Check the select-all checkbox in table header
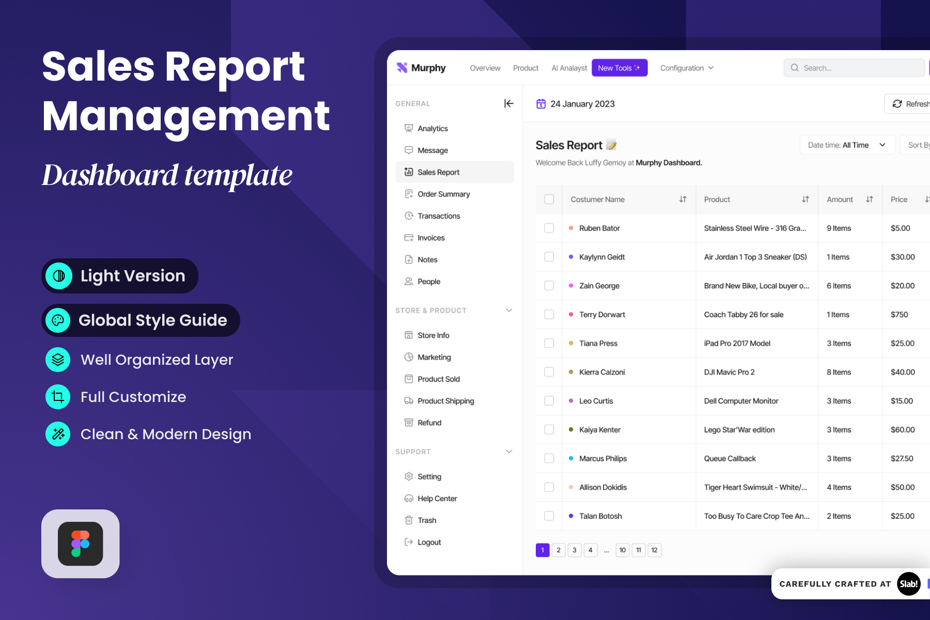 click(x=549, y=199)
